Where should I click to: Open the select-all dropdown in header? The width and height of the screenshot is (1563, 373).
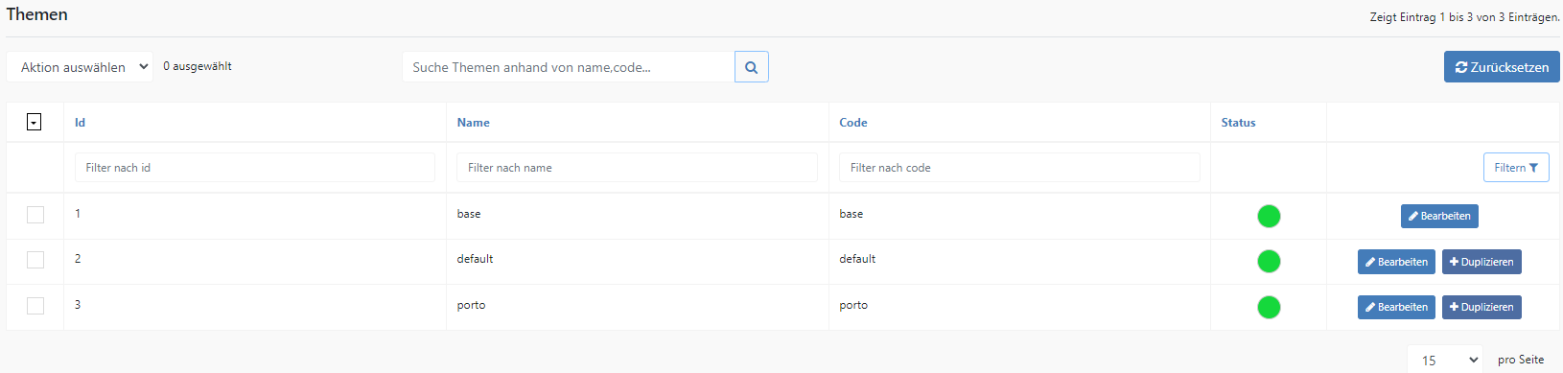[x=34, y=122]
